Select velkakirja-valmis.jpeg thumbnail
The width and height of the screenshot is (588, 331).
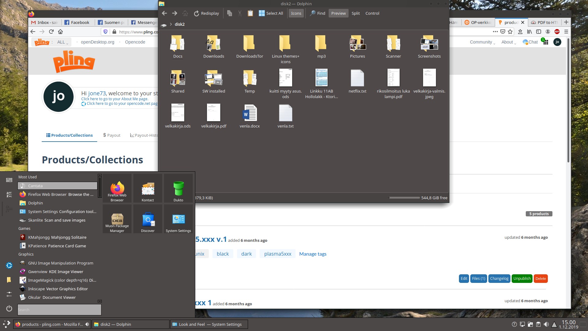(x=429, y=78)
